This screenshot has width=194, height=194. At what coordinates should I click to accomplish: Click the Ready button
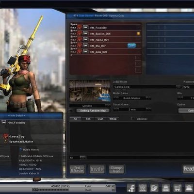[x=188, y=169]
